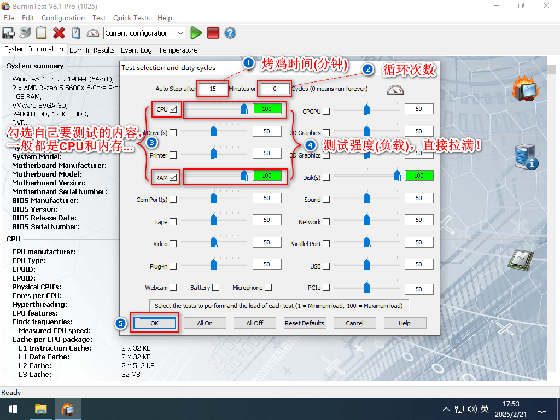Click the save results toolbar icon
Screen dimensions: 560x420
(9, 33)
